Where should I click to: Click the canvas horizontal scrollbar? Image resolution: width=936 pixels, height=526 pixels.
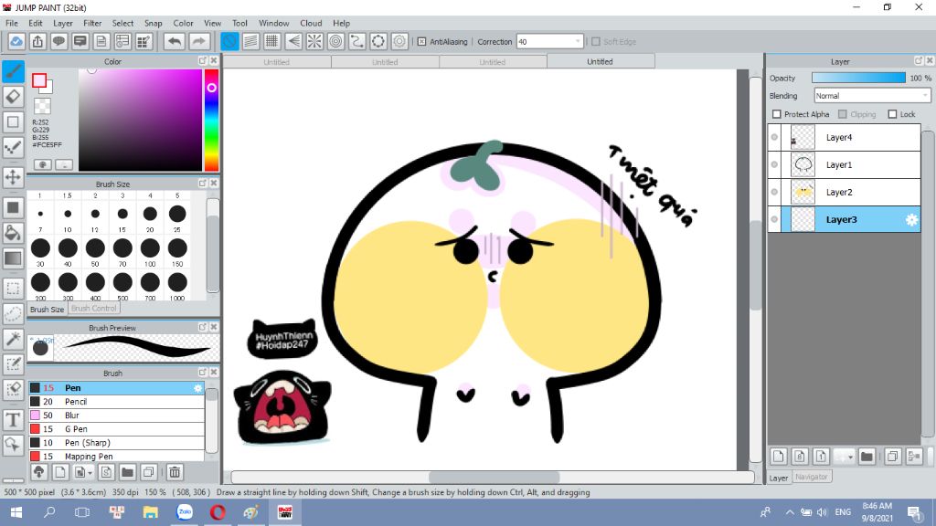click(493, 477)
